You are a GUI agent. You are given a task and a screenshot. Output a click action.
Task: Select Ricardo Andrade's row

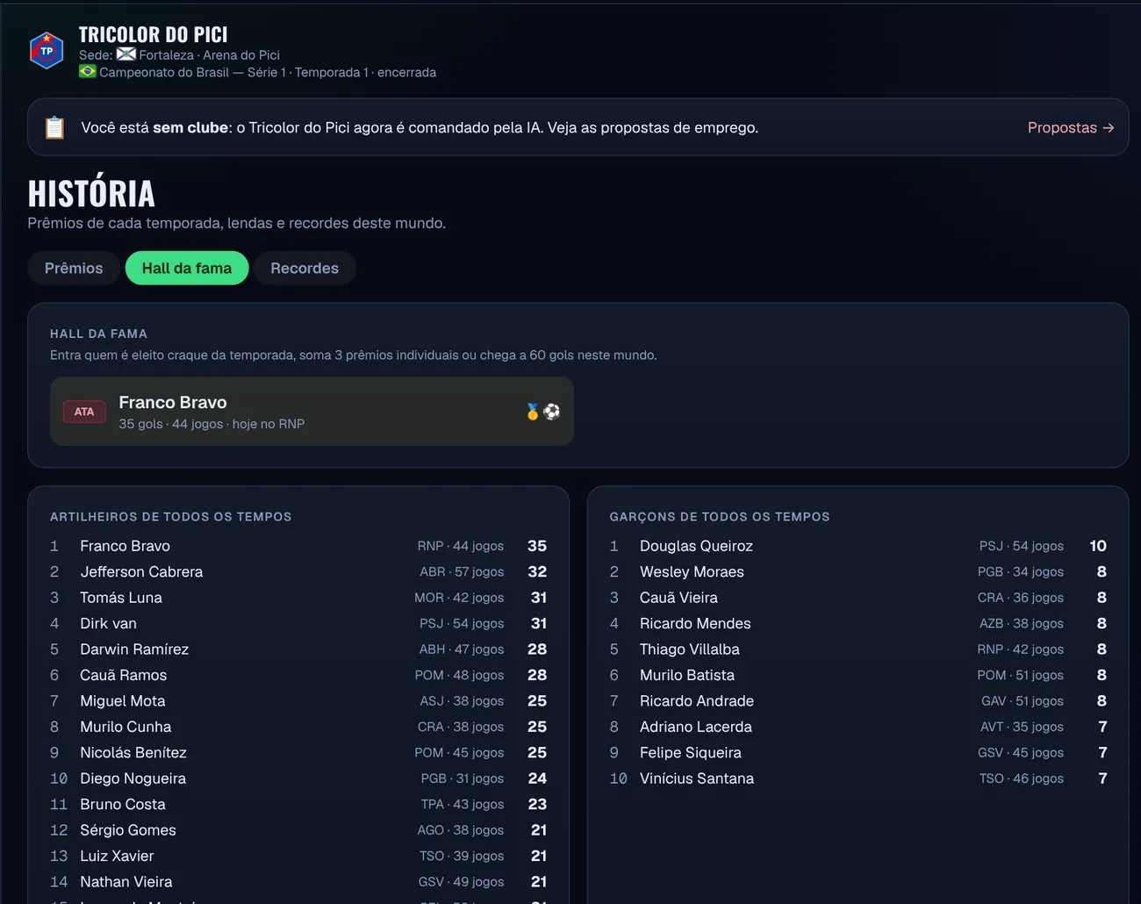coord(858,701)
